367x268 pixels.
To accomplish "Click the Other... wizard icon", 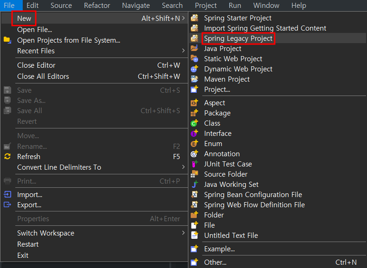I will pos(194,262).
